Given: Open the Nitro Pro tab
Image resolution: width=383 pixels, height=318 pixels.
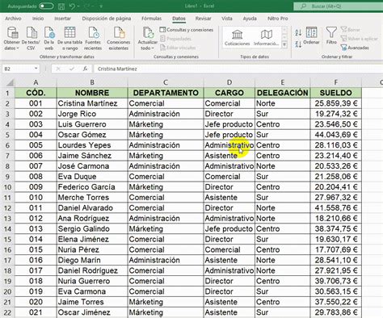Looking at the screenshot, I should click(278, 19).
